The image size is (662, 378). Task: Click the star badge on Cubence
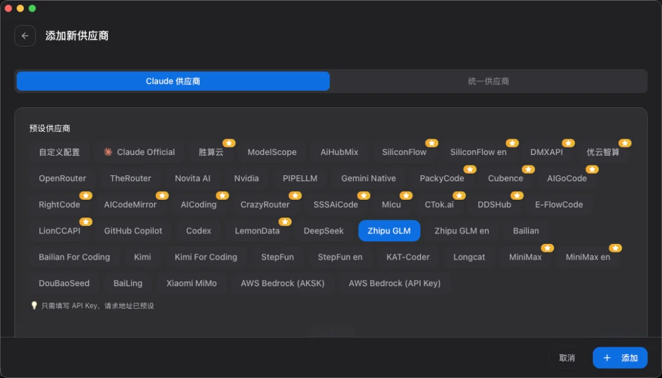(x=528, y=169)
